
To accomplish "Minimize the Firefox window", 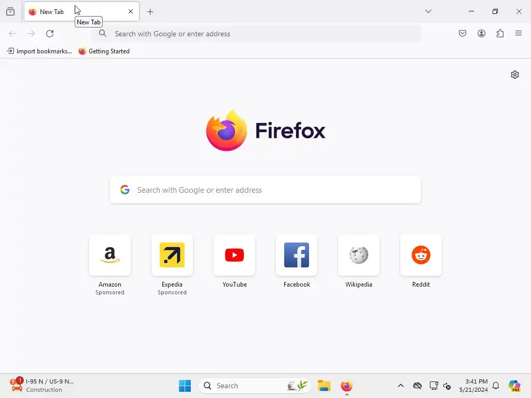I will 471,11.
